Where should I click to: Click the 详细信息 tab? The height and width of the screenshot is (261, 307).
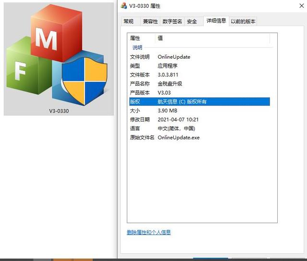(216, 21)
